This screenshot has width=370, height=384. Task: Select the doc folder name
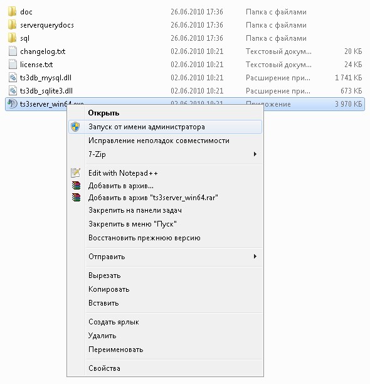coord(26,12)
